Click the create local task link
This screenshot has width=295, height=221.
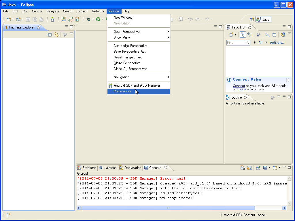pos(242,89)
